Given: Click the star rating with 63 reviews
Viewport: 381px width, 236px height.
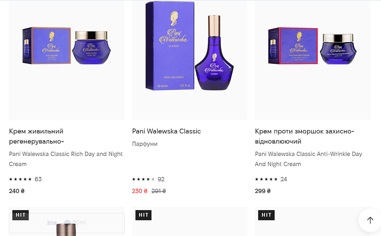Looking at the screenshot, I should click(x=21, y=179).
